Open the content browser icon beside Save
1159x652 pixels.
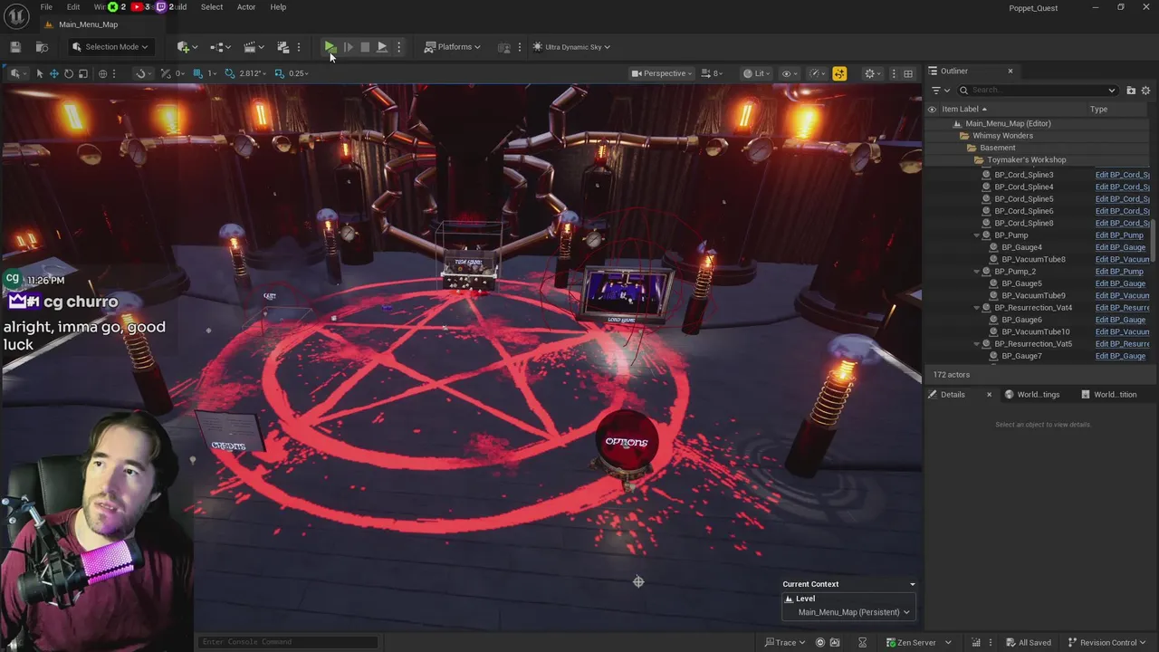tap(42, 47)
